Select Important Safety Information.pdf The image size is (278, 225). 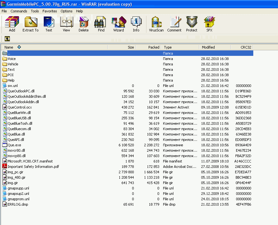tap(33, 167)
